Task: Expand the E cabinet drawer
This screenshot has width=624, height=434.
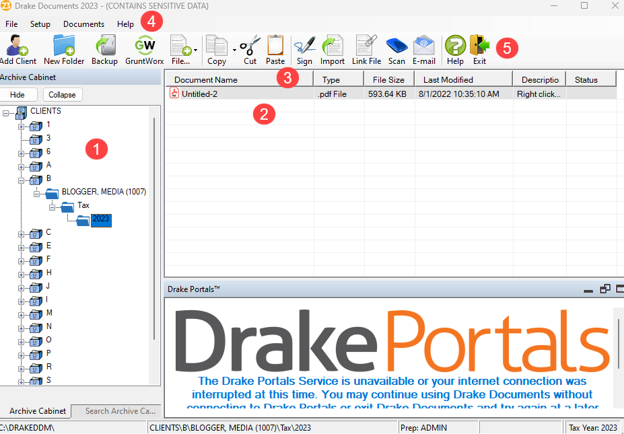Action: (21, 248)
